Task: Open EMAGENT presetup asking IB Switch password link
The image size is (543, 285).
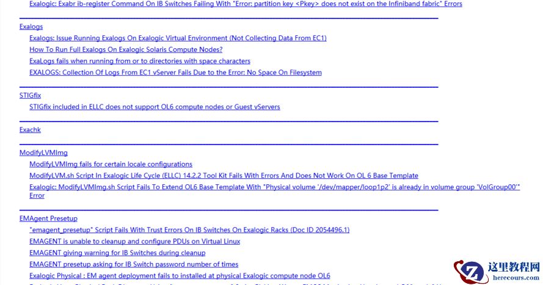Action: [134, 264]
